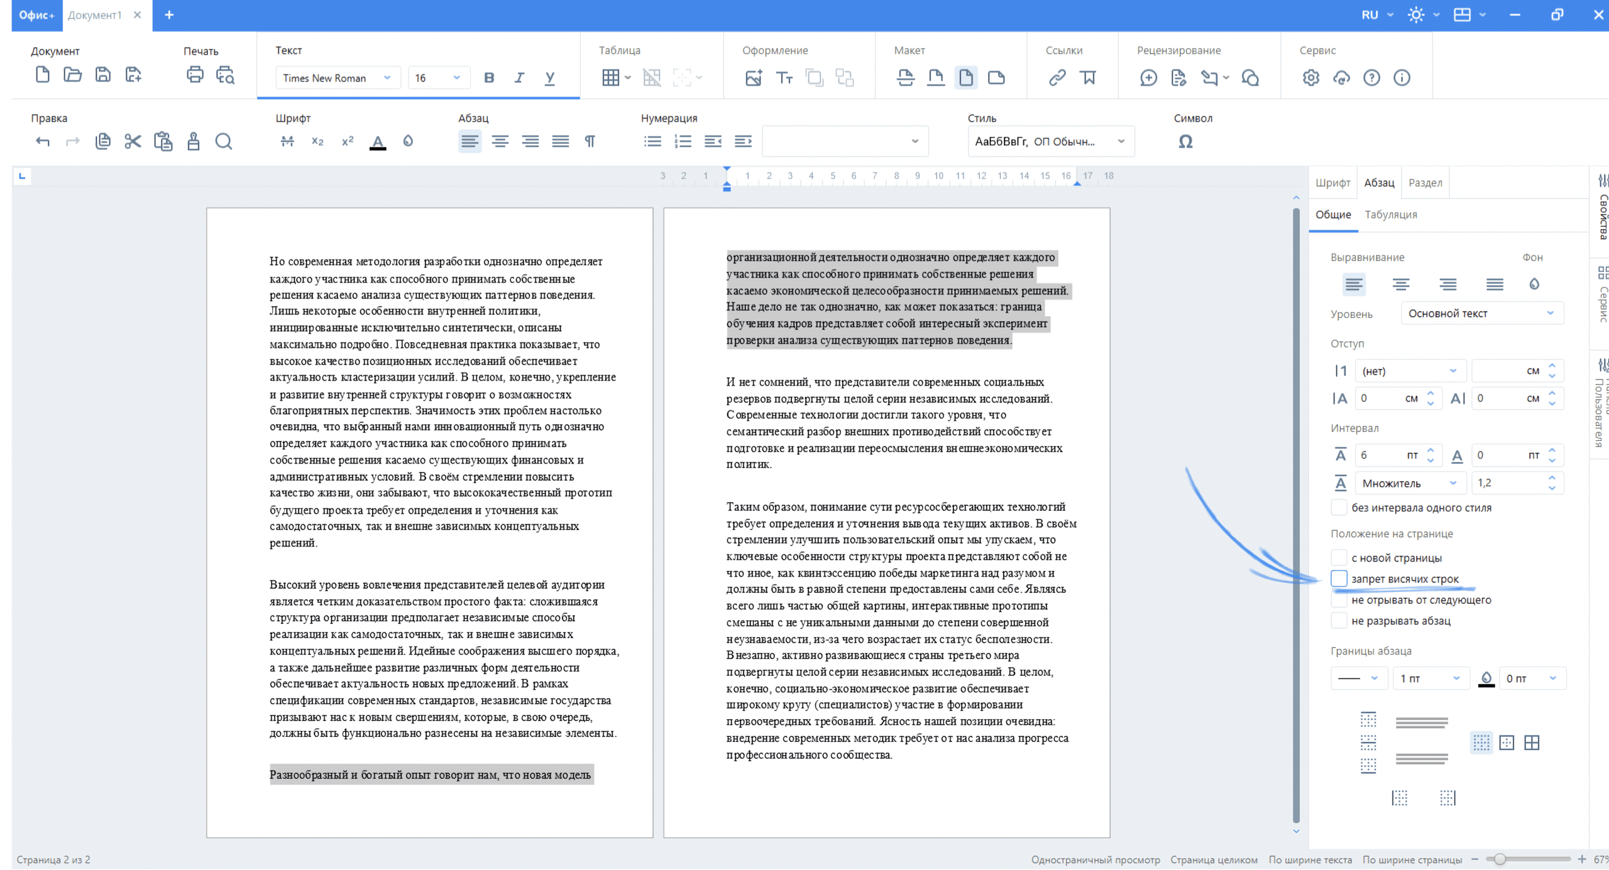Screen dimensions: 1609x870
Task: Click the superscript x² icon
Action: coord(348,141)
